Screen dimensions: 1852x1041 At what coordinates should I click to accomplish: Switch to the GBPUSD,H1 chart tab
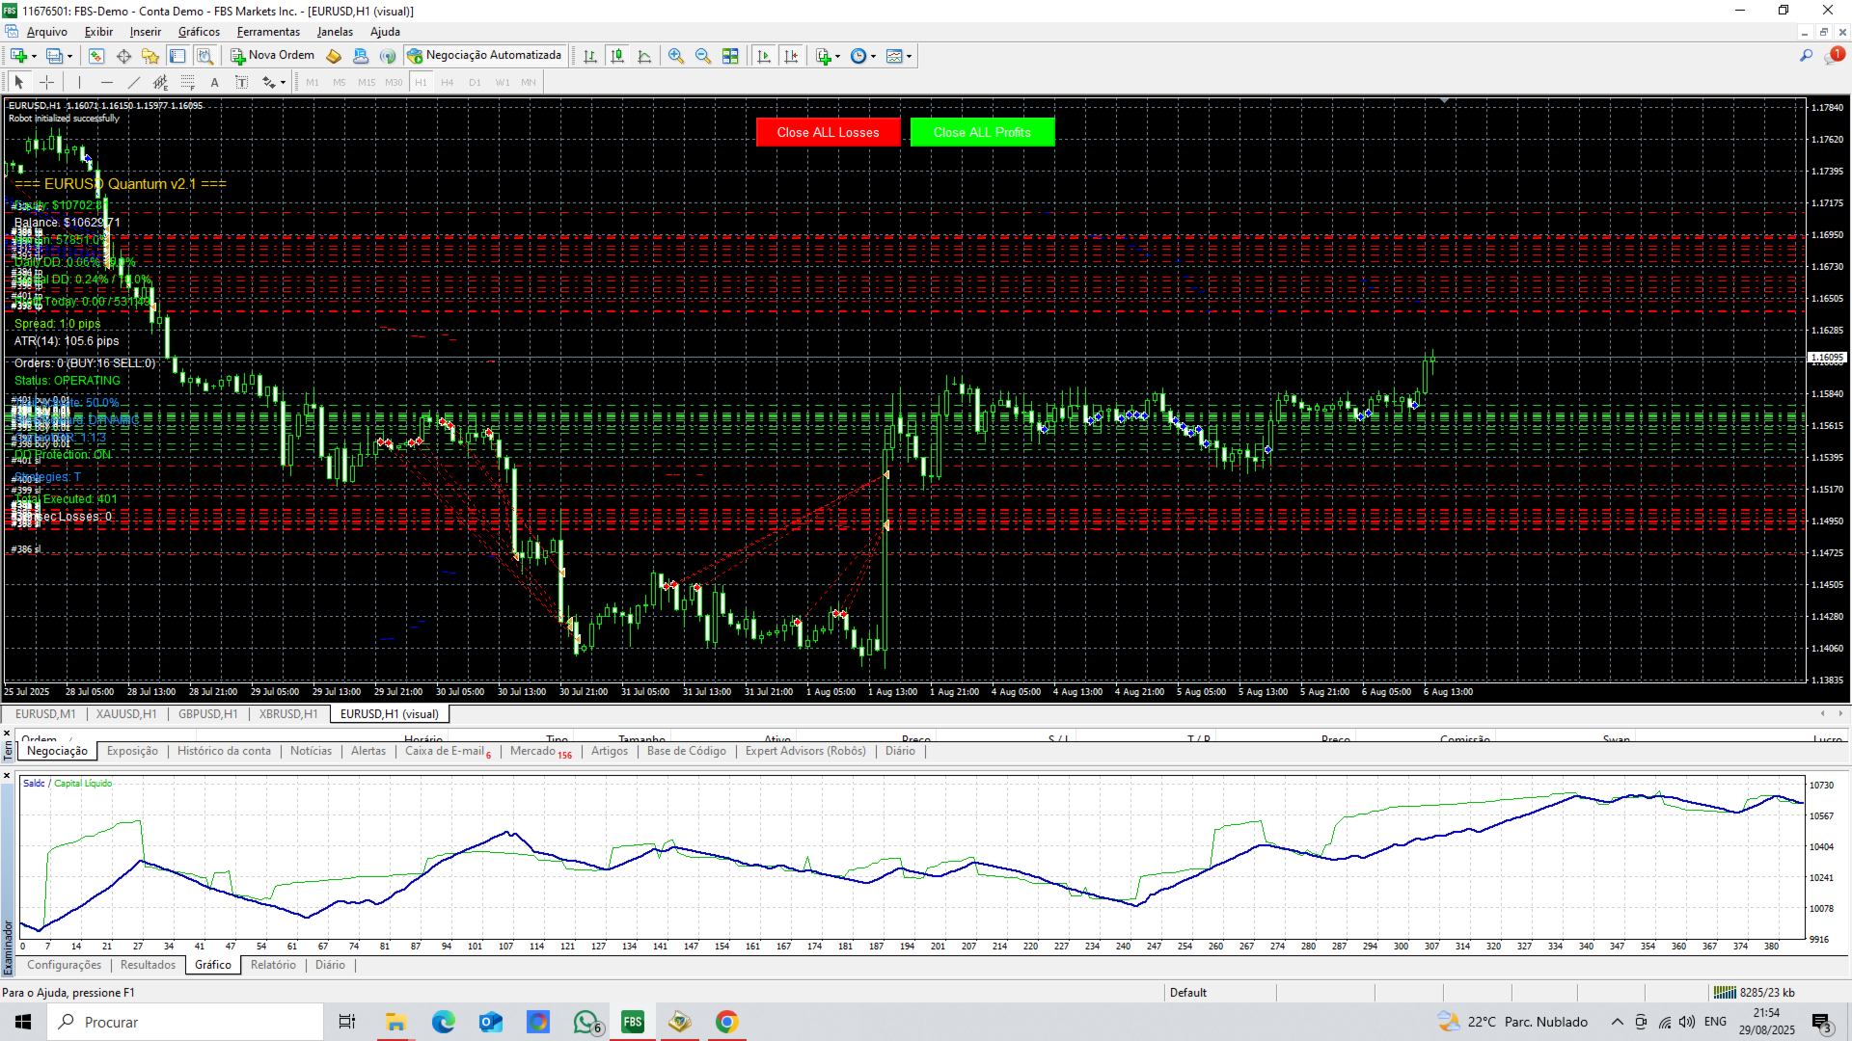(207, 714)
